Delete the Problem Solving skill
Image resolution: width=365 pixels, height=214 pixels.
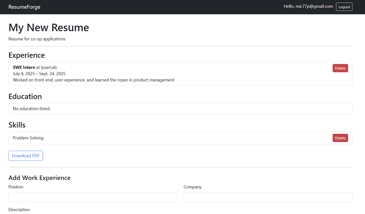[340, 138]
